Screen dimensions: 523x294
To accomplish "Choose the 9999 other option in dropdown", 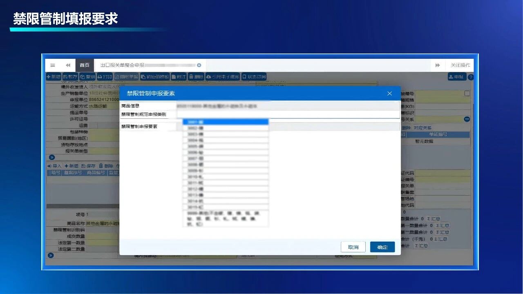I will [226, 219].
